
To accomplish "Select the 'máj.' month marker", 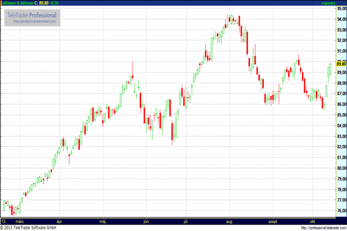I will 104,221.
